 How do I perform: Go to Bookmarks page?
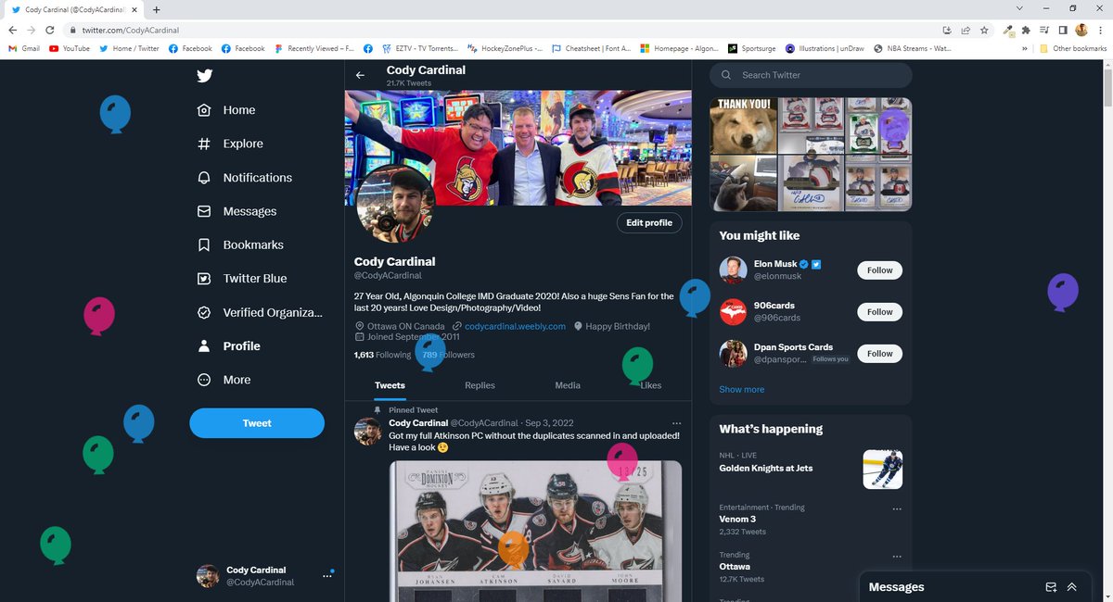point(240,245)
